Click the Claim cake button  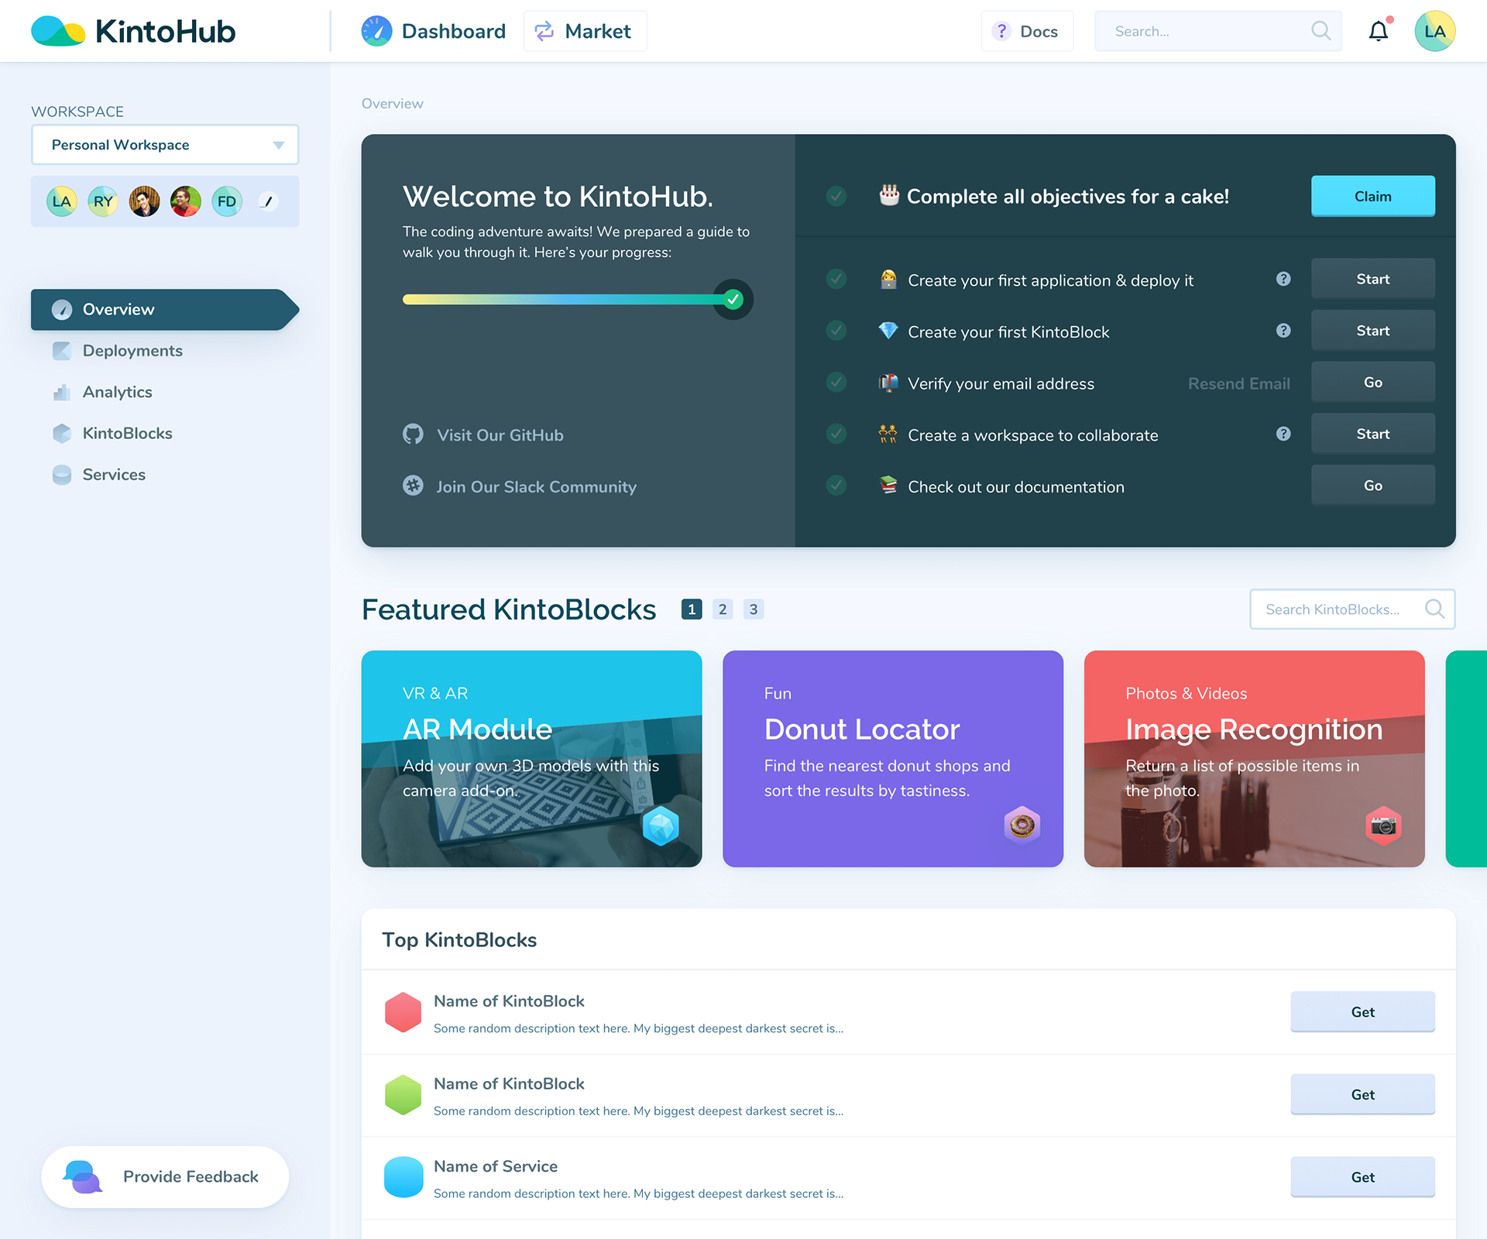(x=1372, y=196)
